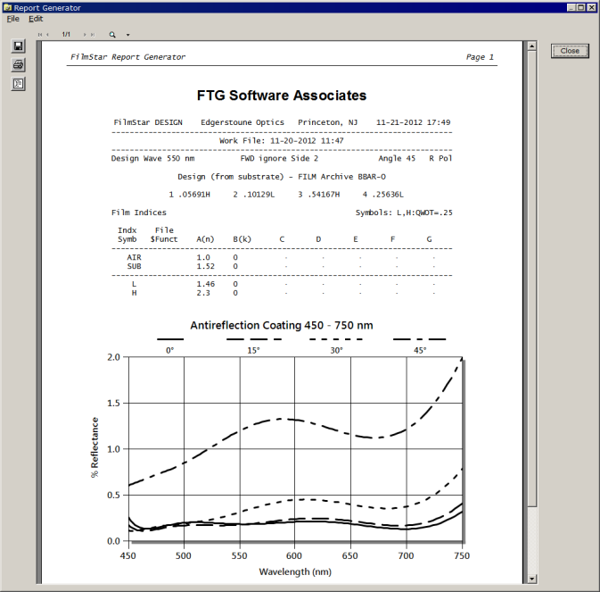Screen dimensions: 600x592
Task: Click 'Work File: 11-20-2012 11:47' line
Action: coord(282,140)
